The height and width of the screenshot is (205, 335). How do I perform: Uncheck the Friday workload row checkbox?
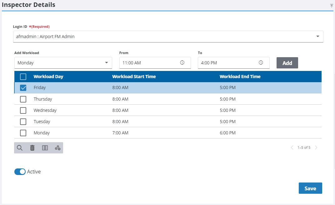(23, 88)
